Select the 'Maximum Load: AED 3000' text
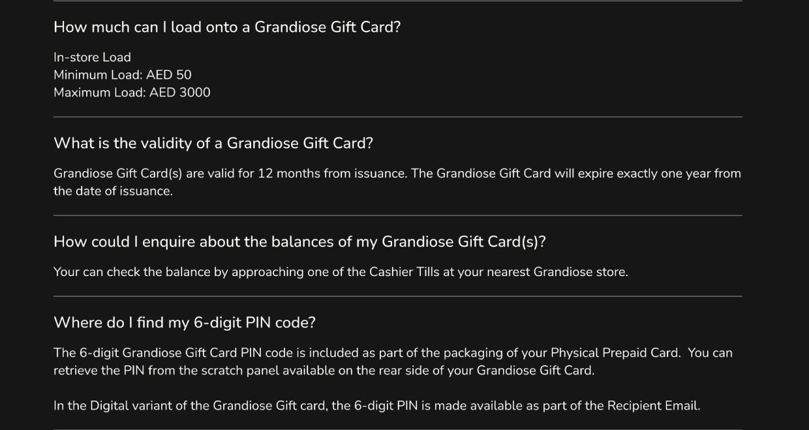The width and height of the screenshot is (809, 430). tap(132, 93)
